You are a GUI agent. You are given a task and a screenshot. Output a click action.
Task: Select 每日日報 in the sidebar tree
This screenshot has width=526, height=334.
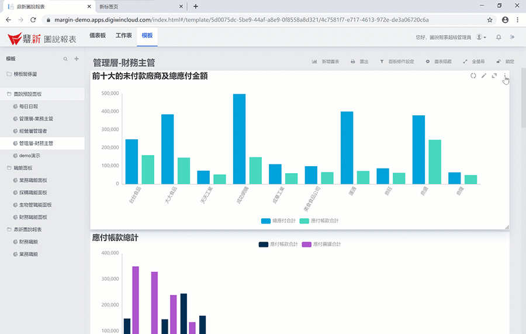(28, 106)
